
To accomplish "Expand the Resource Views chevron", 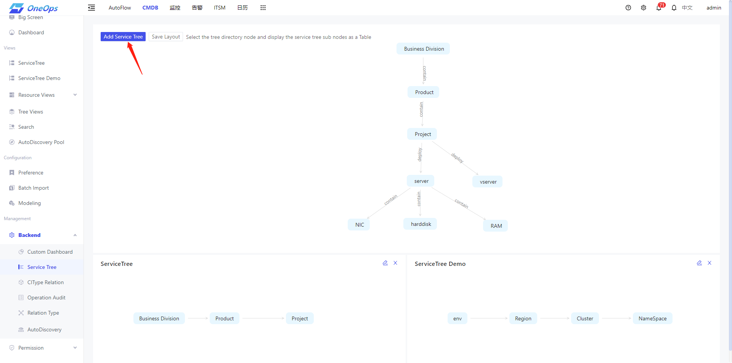I will tap(75, 95).
